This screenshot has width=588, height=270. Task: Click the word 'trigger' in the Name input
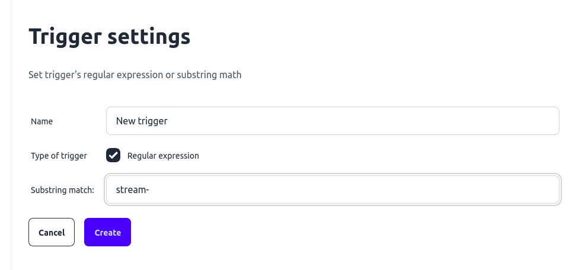[153, 121]
